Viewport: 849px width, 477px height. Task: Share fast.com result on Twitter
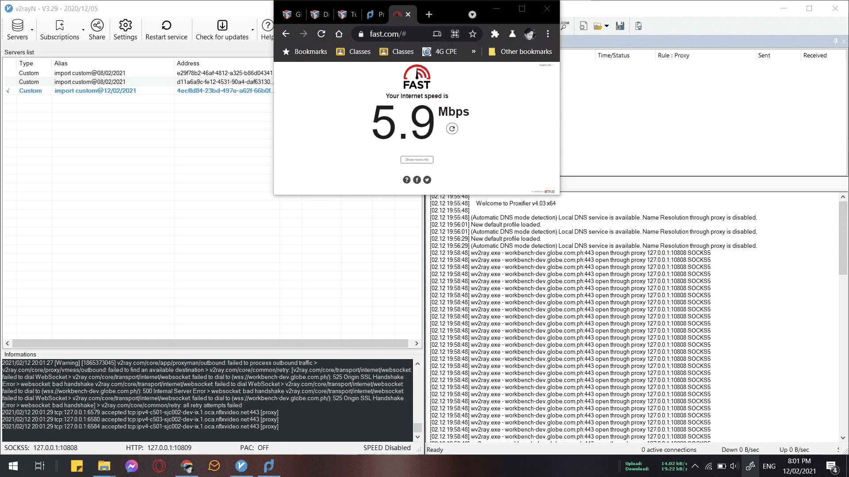click(427, 180)
